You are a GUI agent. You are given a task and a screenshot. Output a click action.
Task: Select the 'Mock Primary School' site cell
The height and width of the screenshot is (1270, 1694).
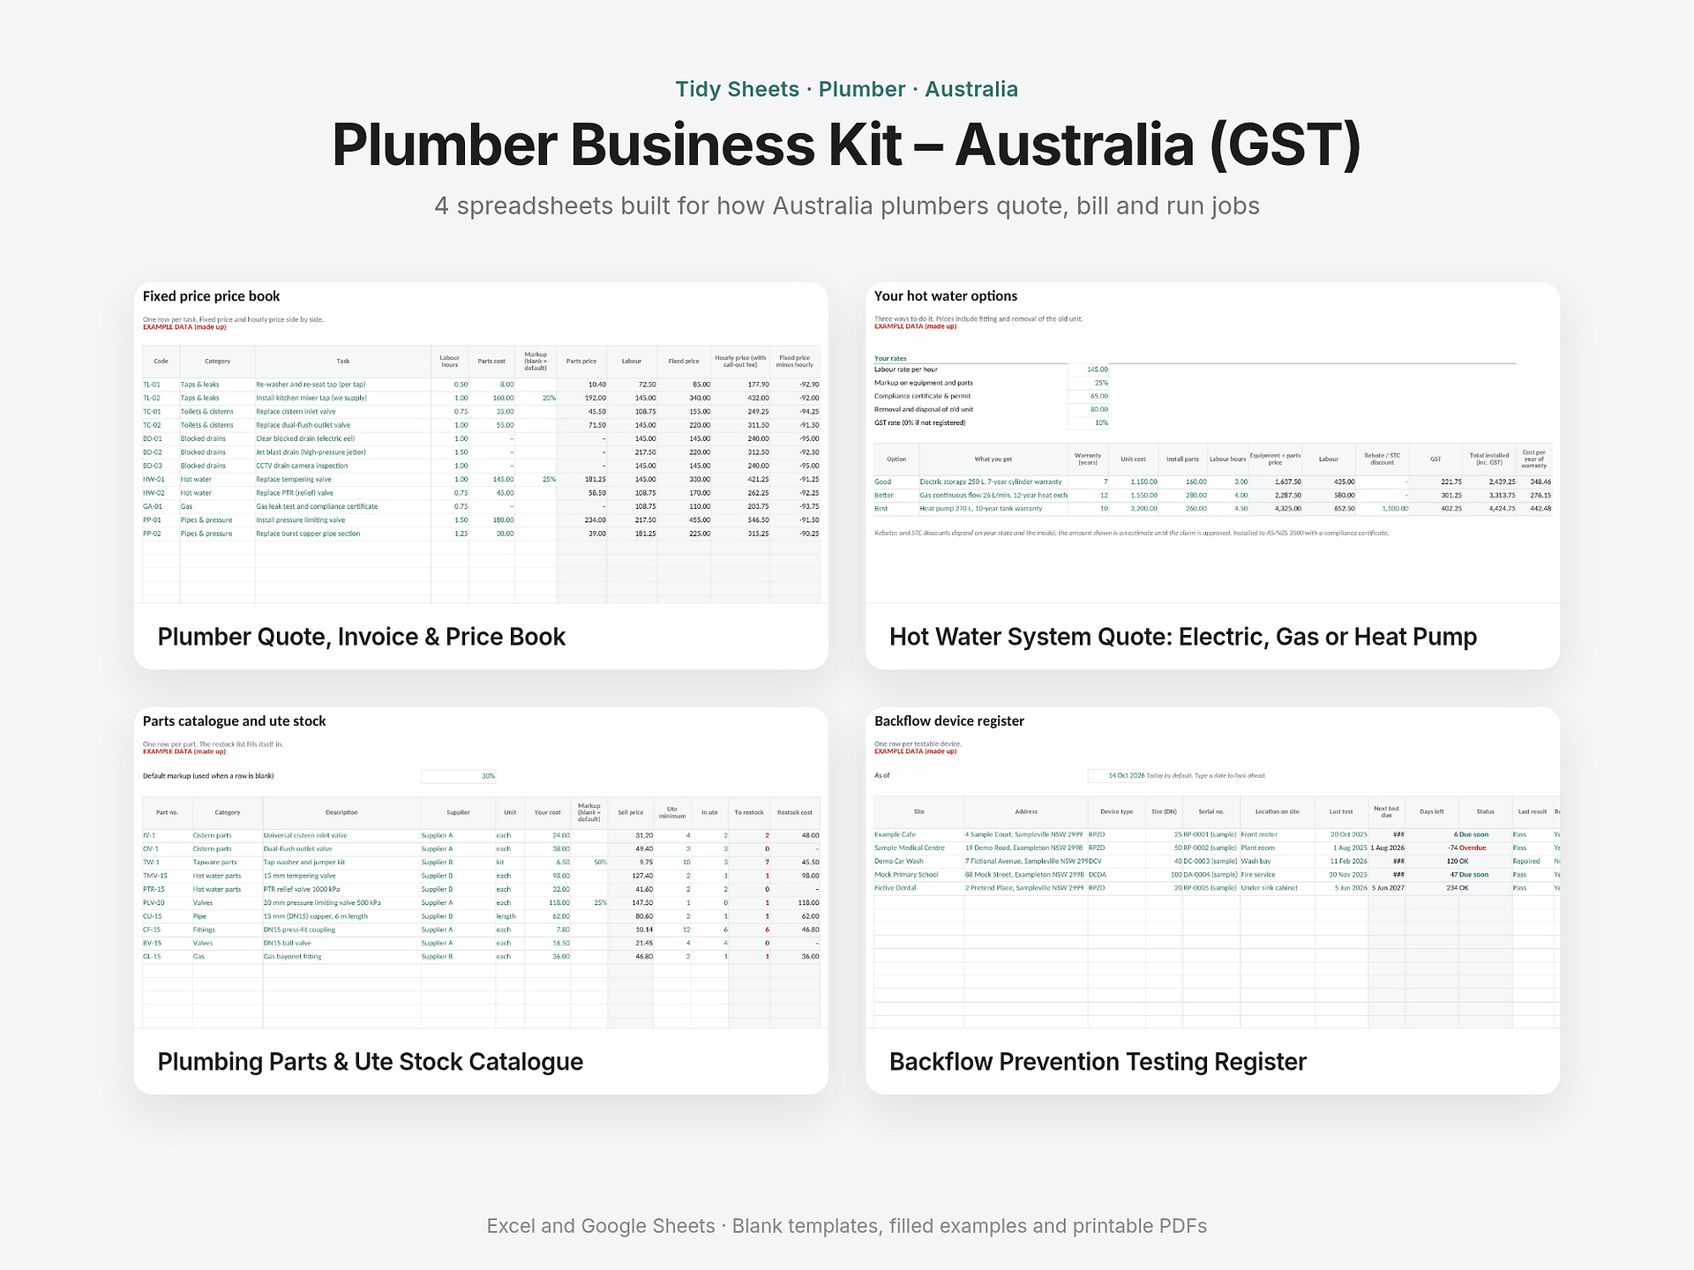(x=918, y=875)
